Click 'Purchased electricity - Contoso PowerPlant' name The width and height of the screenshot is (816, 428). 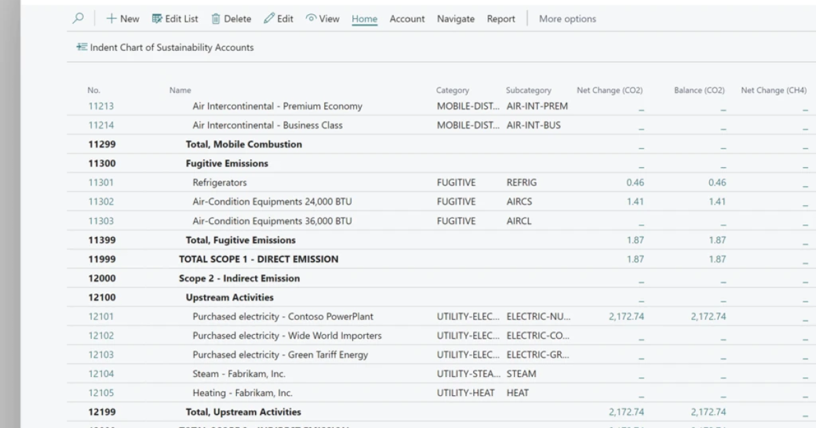click(x=283, y=316)
